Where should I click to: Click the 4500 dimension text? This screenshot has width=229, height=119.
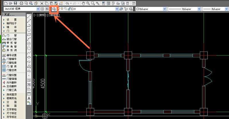tap(43, 83)
